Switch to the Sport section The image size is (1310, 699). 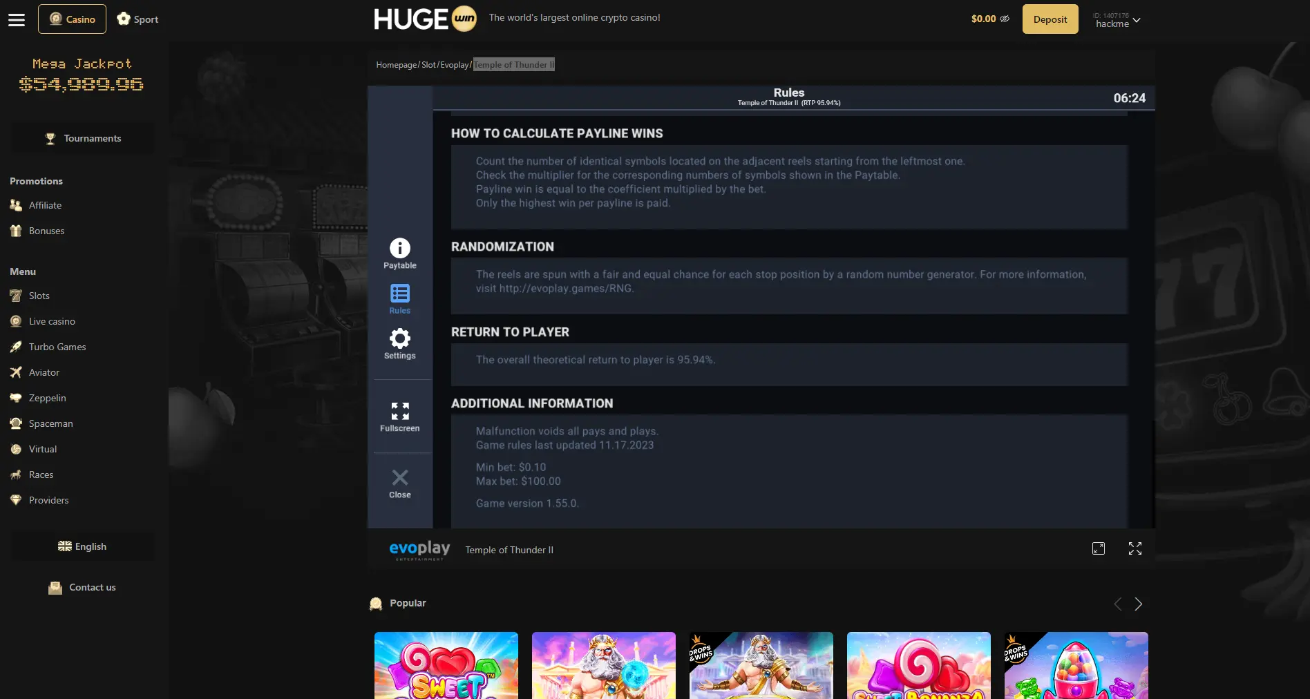click(x=137, y=19)
